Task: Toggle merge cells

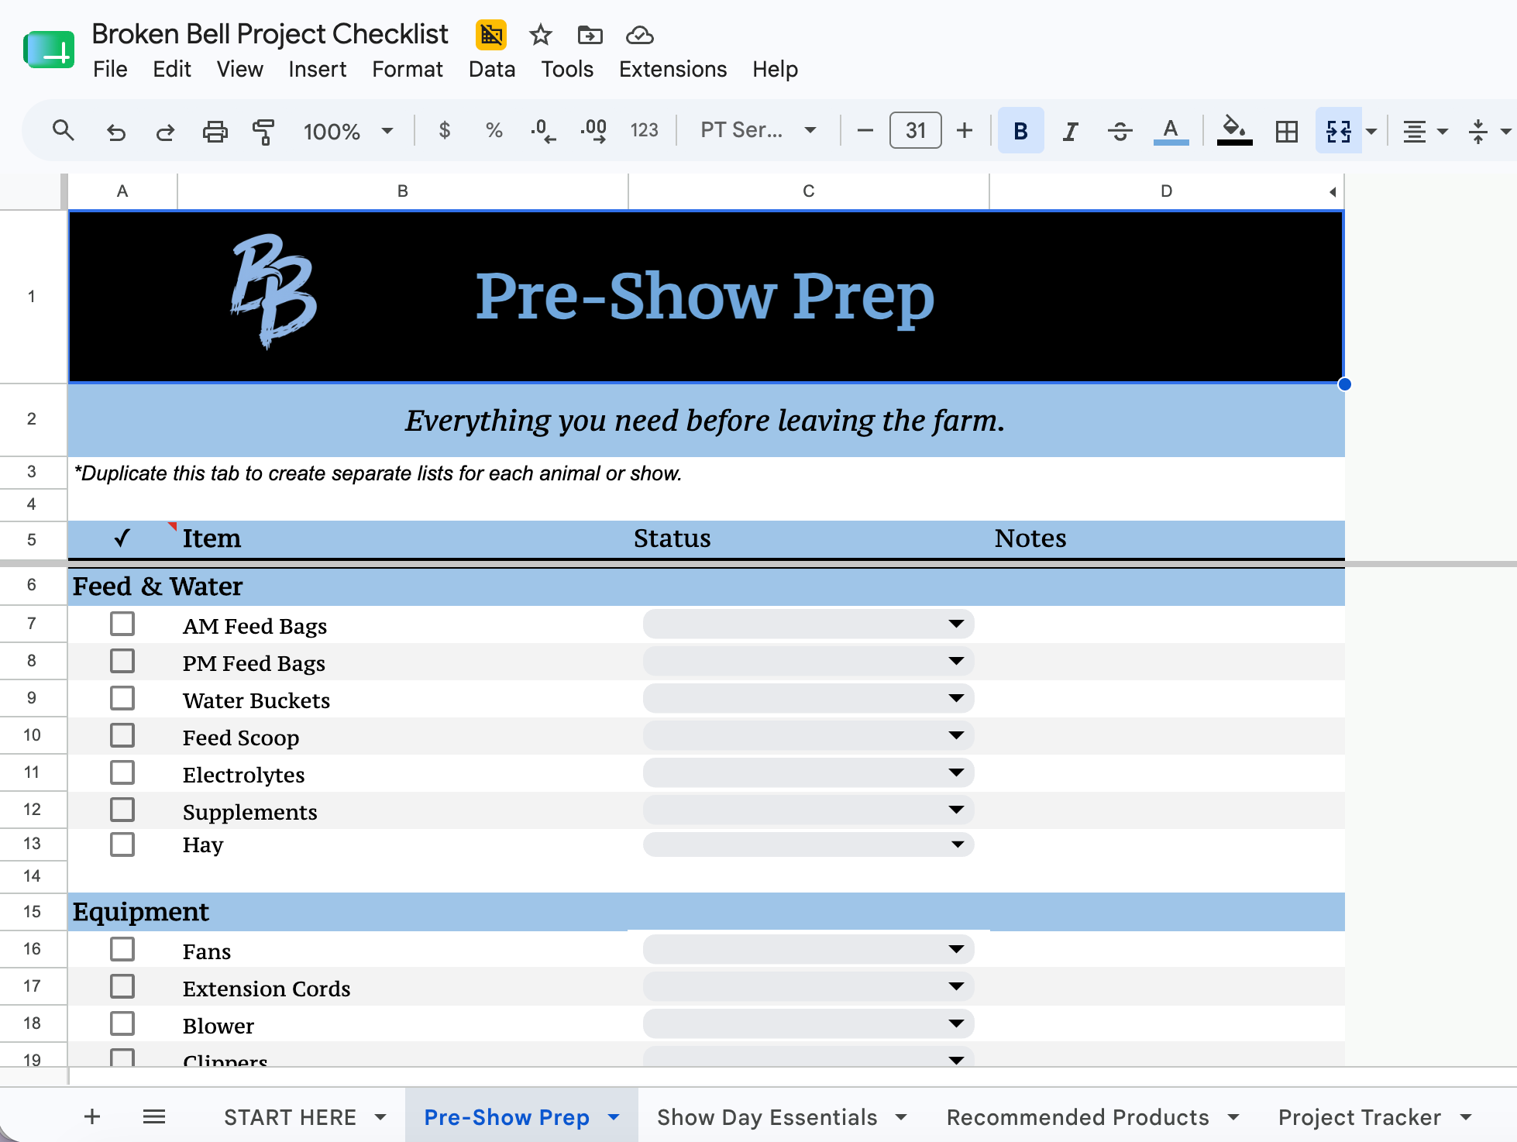Action: 1338,131
